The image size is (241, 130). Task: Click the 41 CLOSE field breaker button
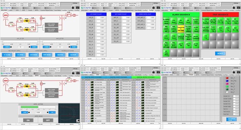[x=7, y=55]
